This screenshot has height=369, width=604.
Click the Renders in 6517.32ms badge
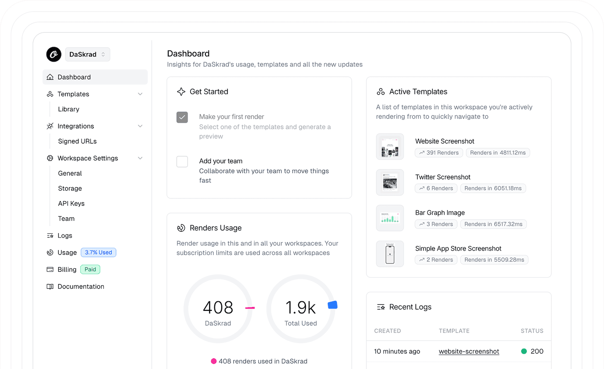coord(494,224)
